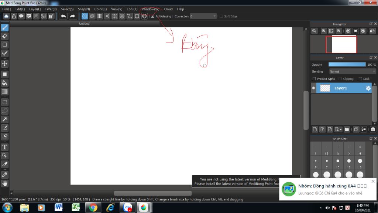Select the Move tool
This screenshot has height=213, width=378.
4,64
